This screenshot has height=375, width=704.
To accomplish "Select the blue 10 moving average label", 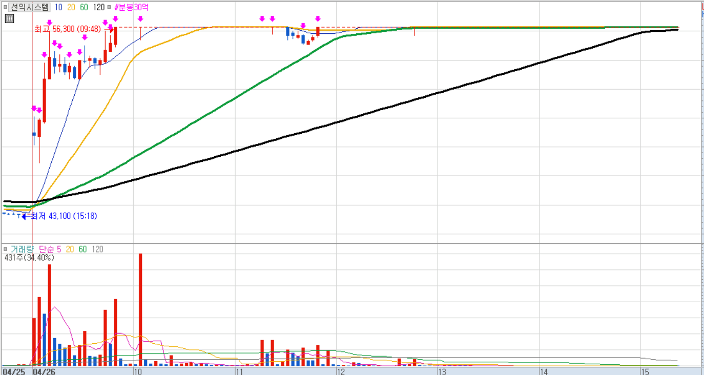I will tap(58, 7).
